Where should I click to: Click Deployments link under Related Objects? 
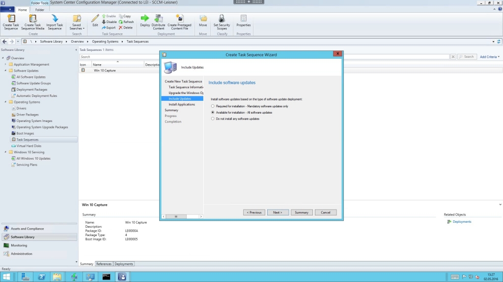pyautogui.click(x=462, y=222)
